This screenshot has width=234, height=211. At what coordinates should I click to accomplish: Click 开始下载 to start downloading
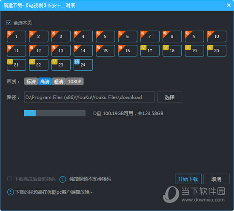[188, 179]
